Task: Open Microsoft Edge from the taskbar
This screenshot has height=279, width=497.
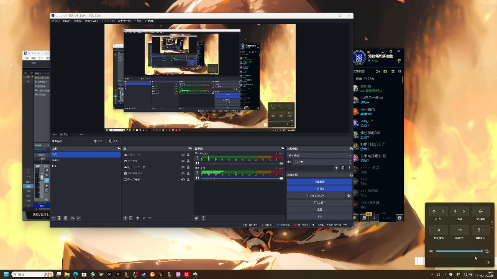Action: tap(75, 274)
